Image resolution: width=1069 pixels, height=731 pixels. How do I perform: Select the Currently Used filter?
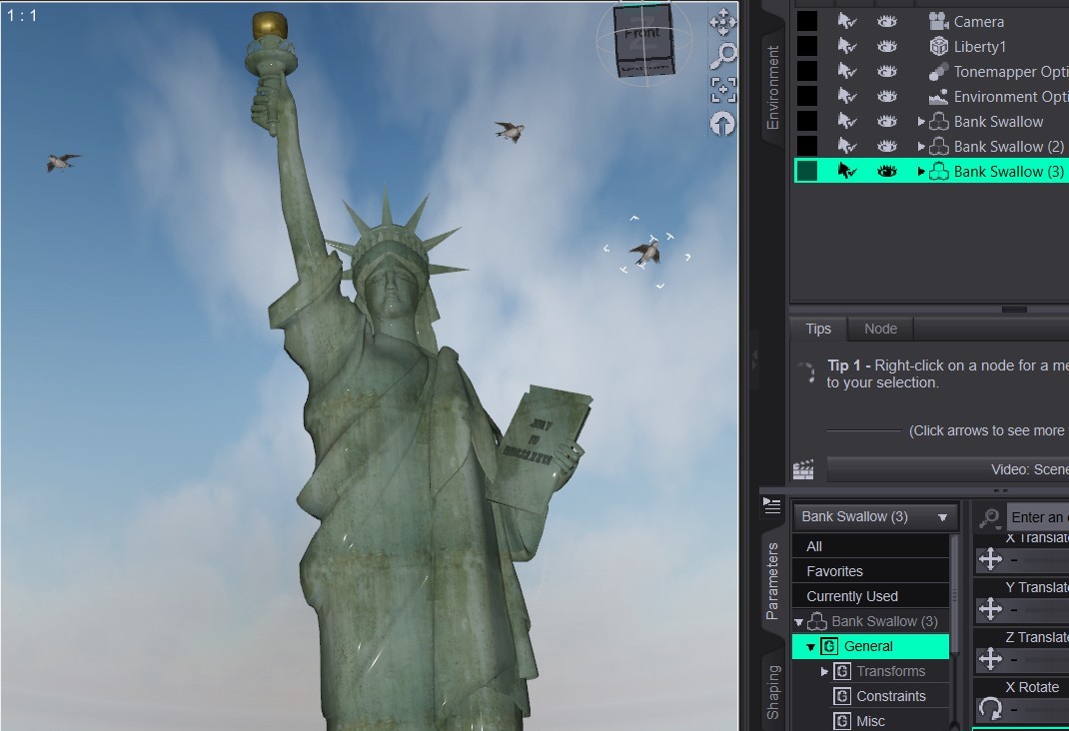pos(870,596)
